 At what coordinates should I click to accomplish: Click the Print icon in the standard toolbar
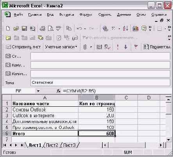(43, 28)
